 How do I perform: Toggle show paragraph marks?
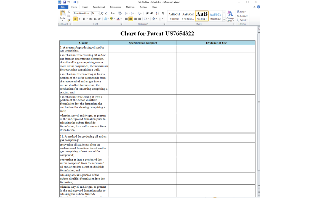point(163,13)
